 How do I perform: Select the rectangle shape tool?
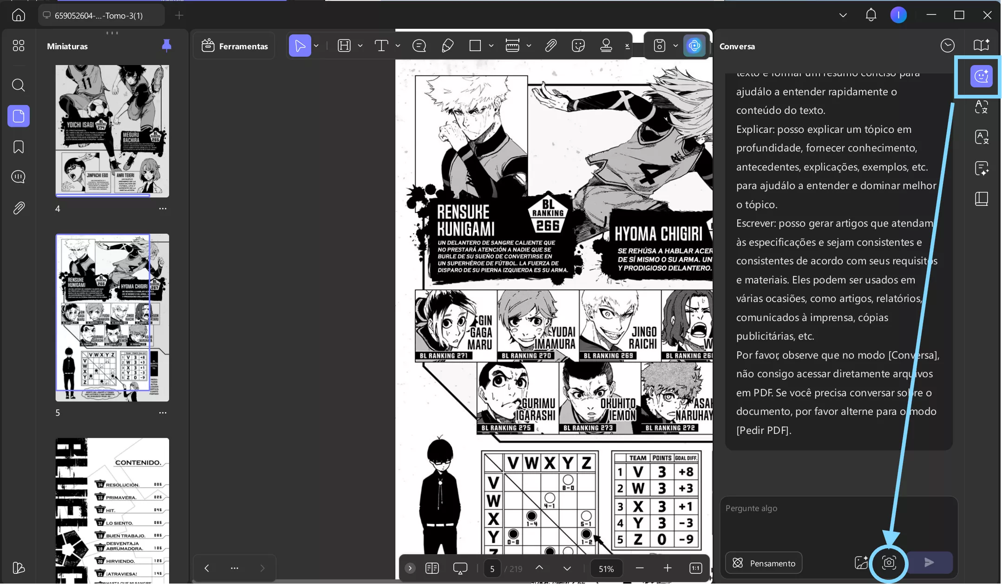(475, 46)
